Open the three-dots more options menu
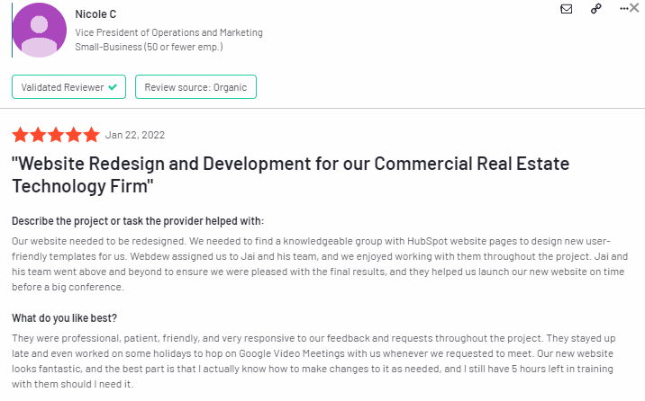 [622, 8]
